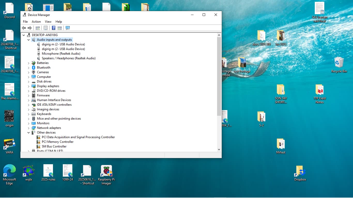This screenshot has width=353, height=198.
Task: Click the scrollbar down arrow in device list
Action: (219, 149)
